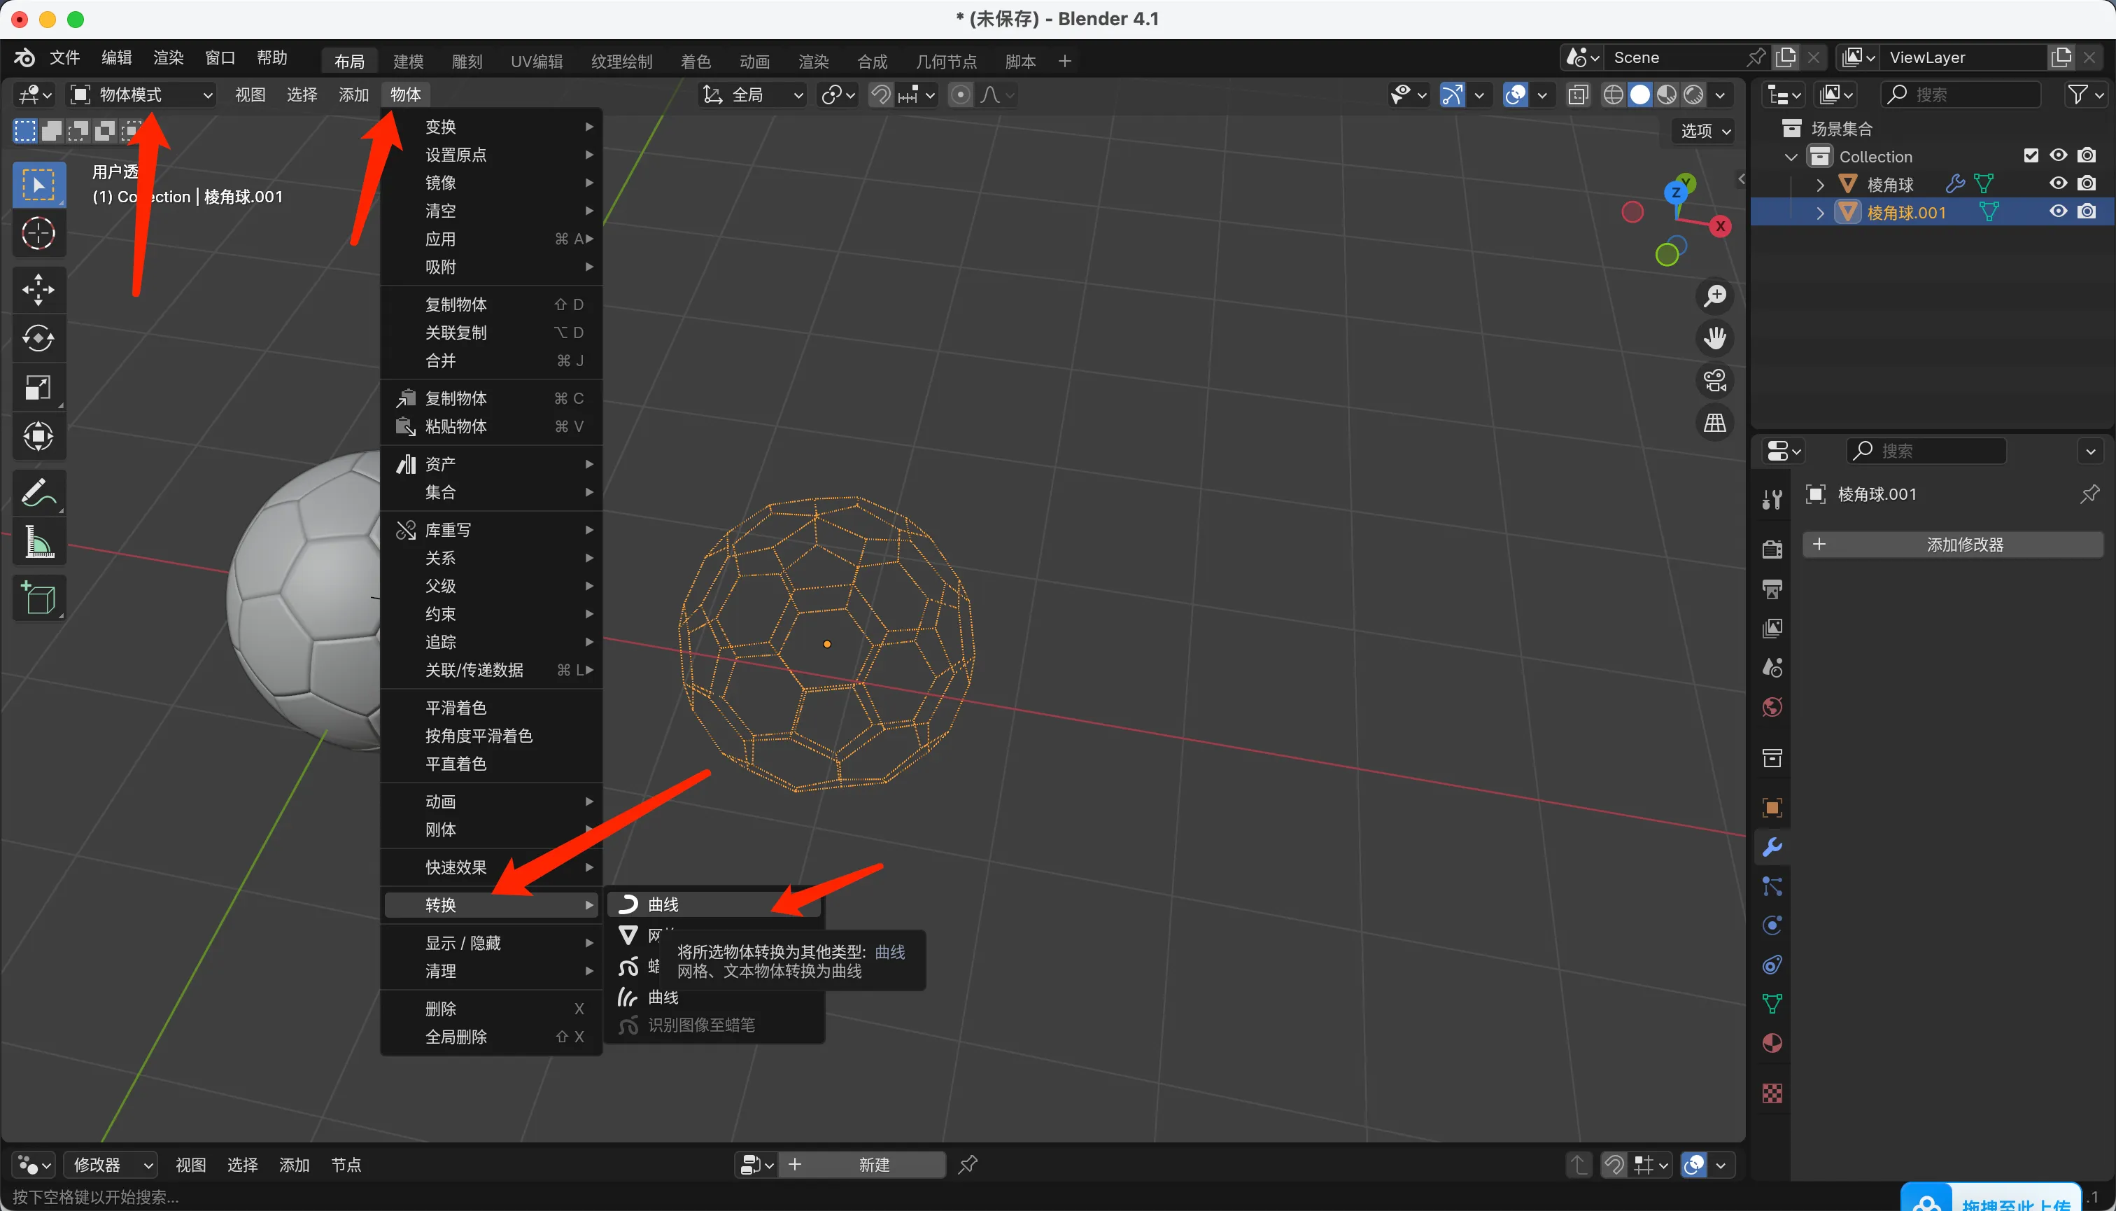Hide 棱角球.001 with its eye icon
The height and width of the screenshot is (1211, 2116).
(x=2058, y=211)
